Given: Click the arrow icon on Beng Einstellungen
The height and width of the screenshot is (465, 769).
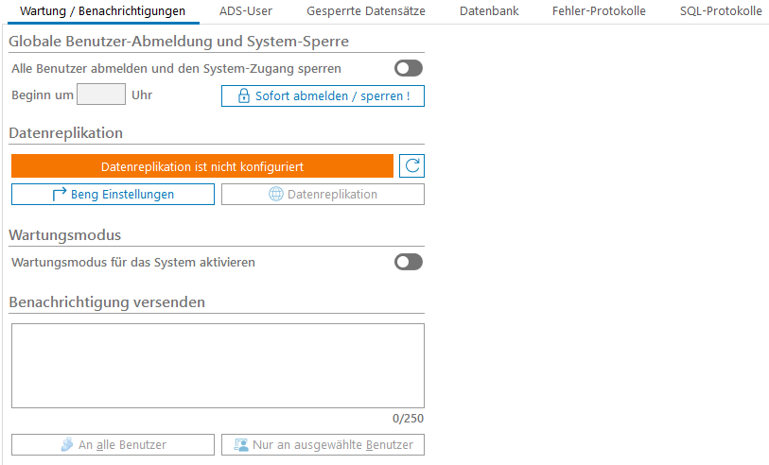Looking at the screenshot, I should [60, 195].
